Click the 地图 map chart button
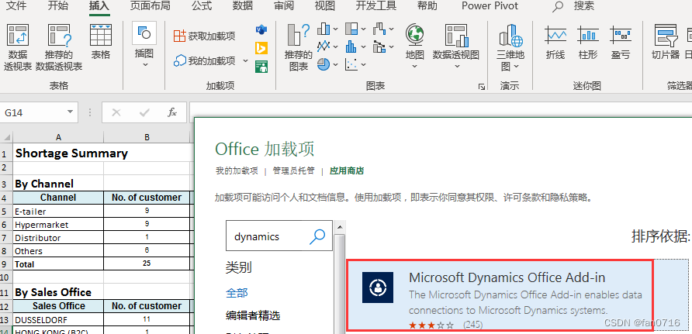Screen dimensions: 692x334 [415, 46]
